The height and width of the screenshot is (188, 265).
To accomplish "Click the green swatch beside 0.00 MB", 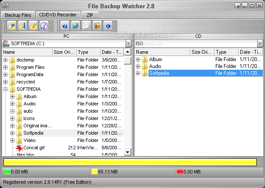I will 7,172.
